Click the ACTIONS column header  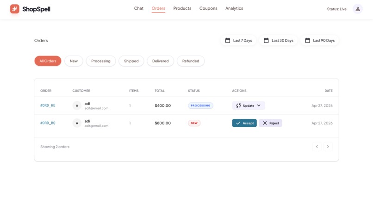tap(239, 91)
